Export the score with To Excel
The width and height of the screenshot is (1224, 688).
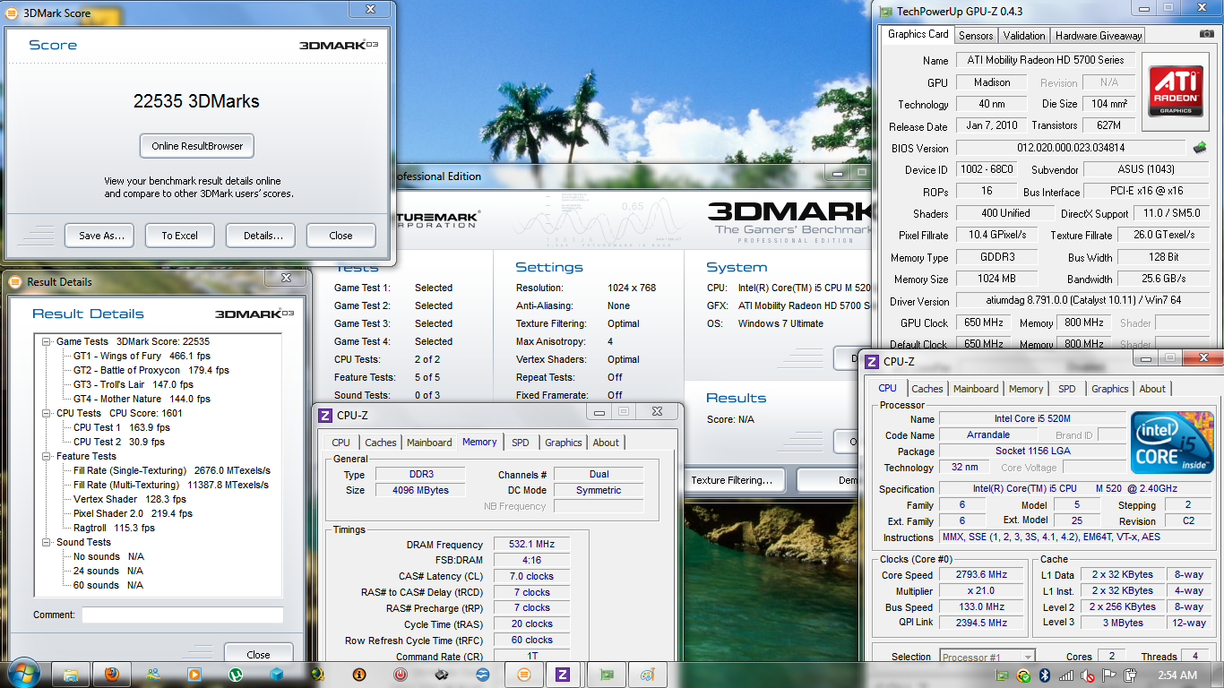point(180,236)
